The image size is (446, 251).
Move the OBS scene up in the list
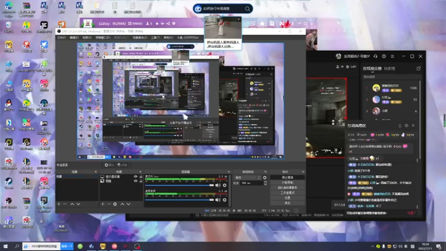[72, 204]
